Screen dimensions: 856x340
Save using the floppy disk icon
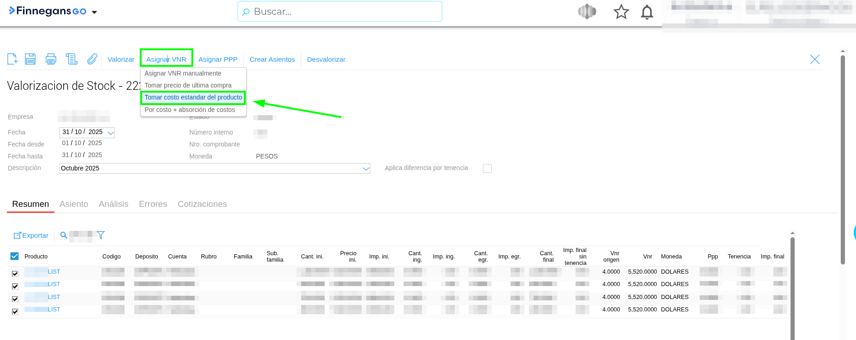click(x=30, y=59)
